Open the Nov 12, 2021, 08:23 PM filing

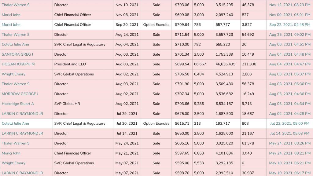(289, 5)
